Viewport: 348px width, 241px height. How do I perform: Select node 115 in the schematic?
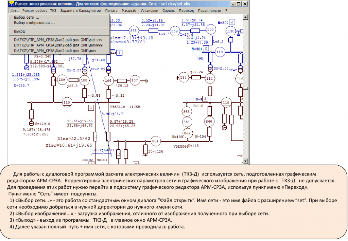click(x=184, y=77)
